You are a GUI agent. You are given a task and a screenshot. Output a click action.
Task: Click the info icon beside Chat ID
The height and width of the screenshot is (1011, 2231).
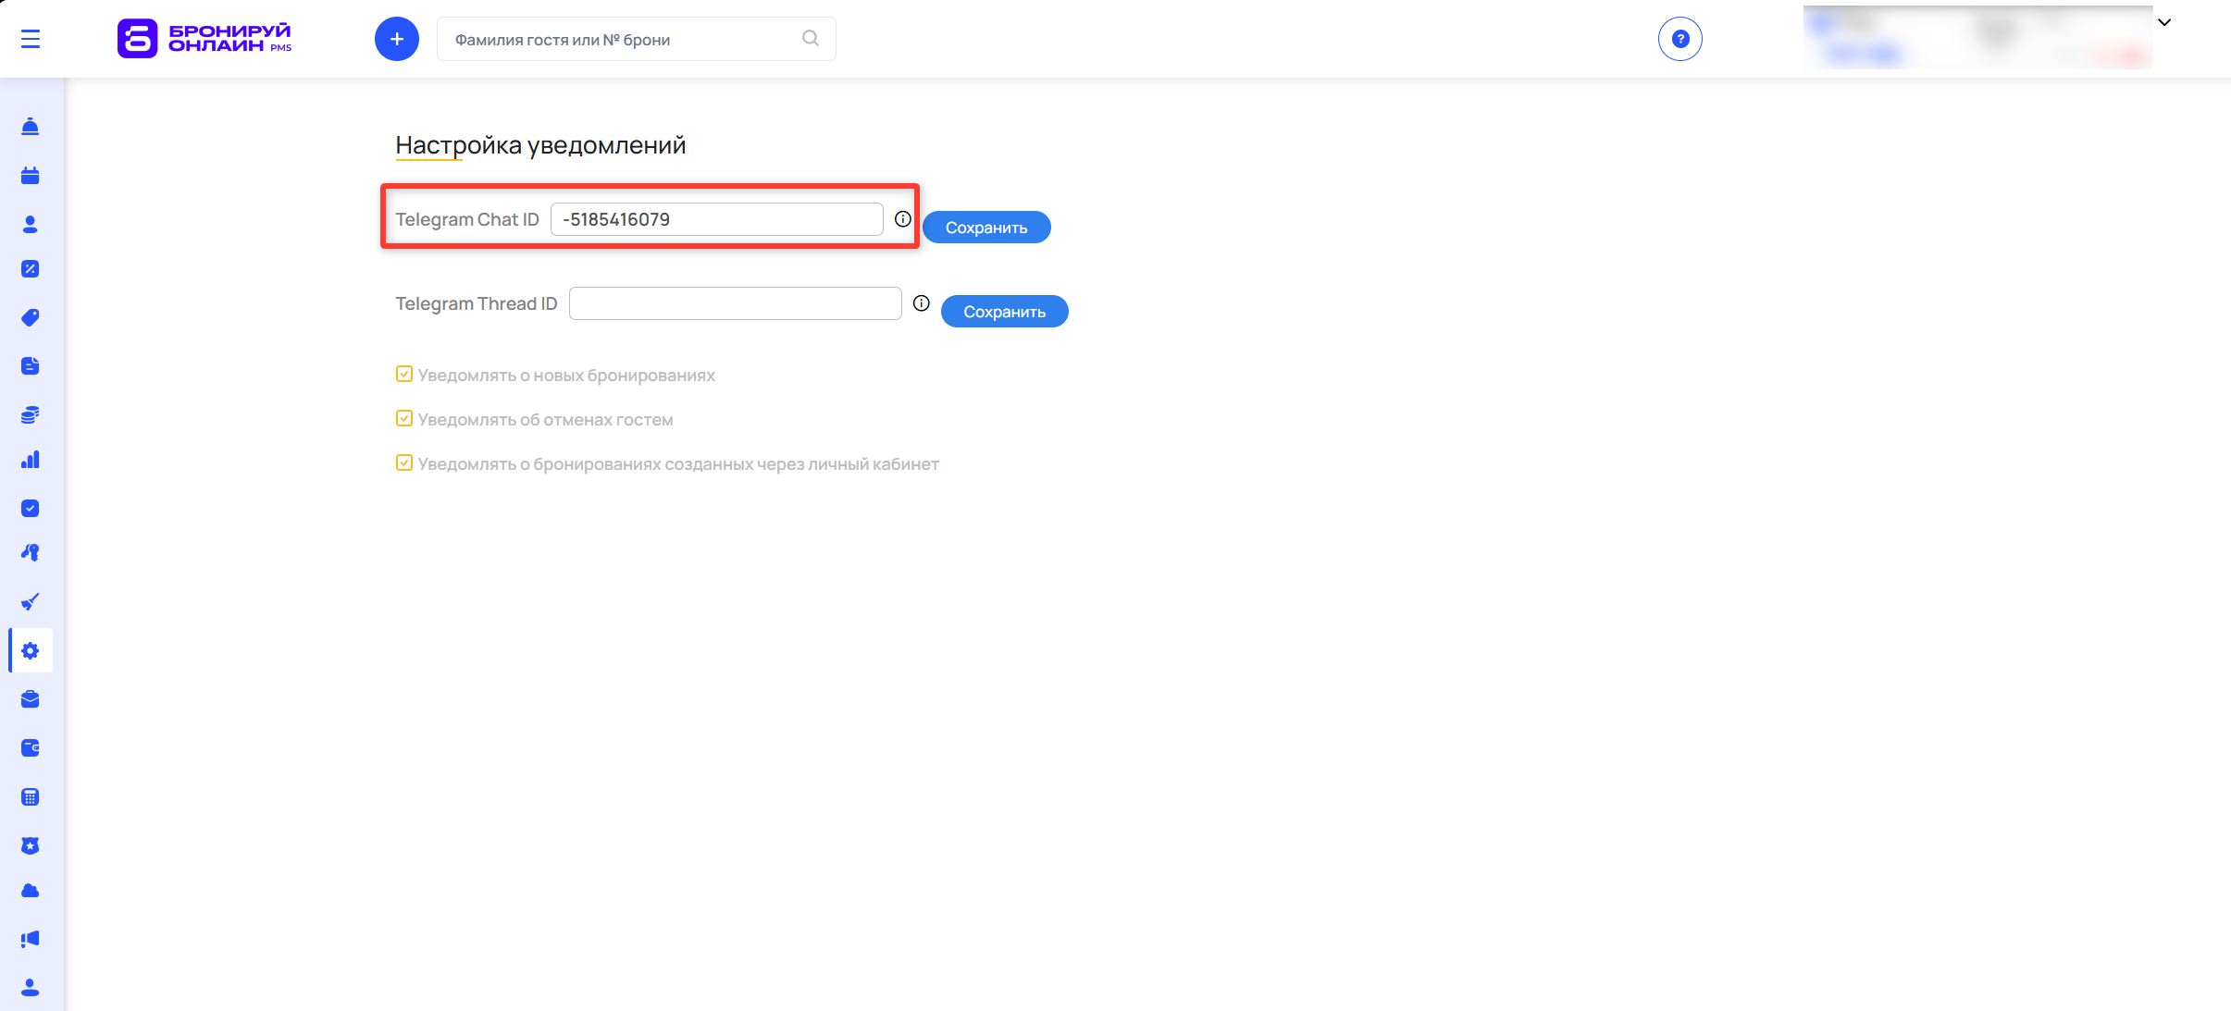point(903,219)
